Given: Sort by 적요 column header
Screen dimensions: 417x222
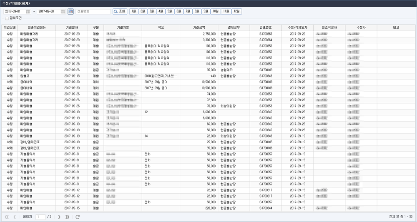Looking at the screenshot, I should tap(161, 27).
